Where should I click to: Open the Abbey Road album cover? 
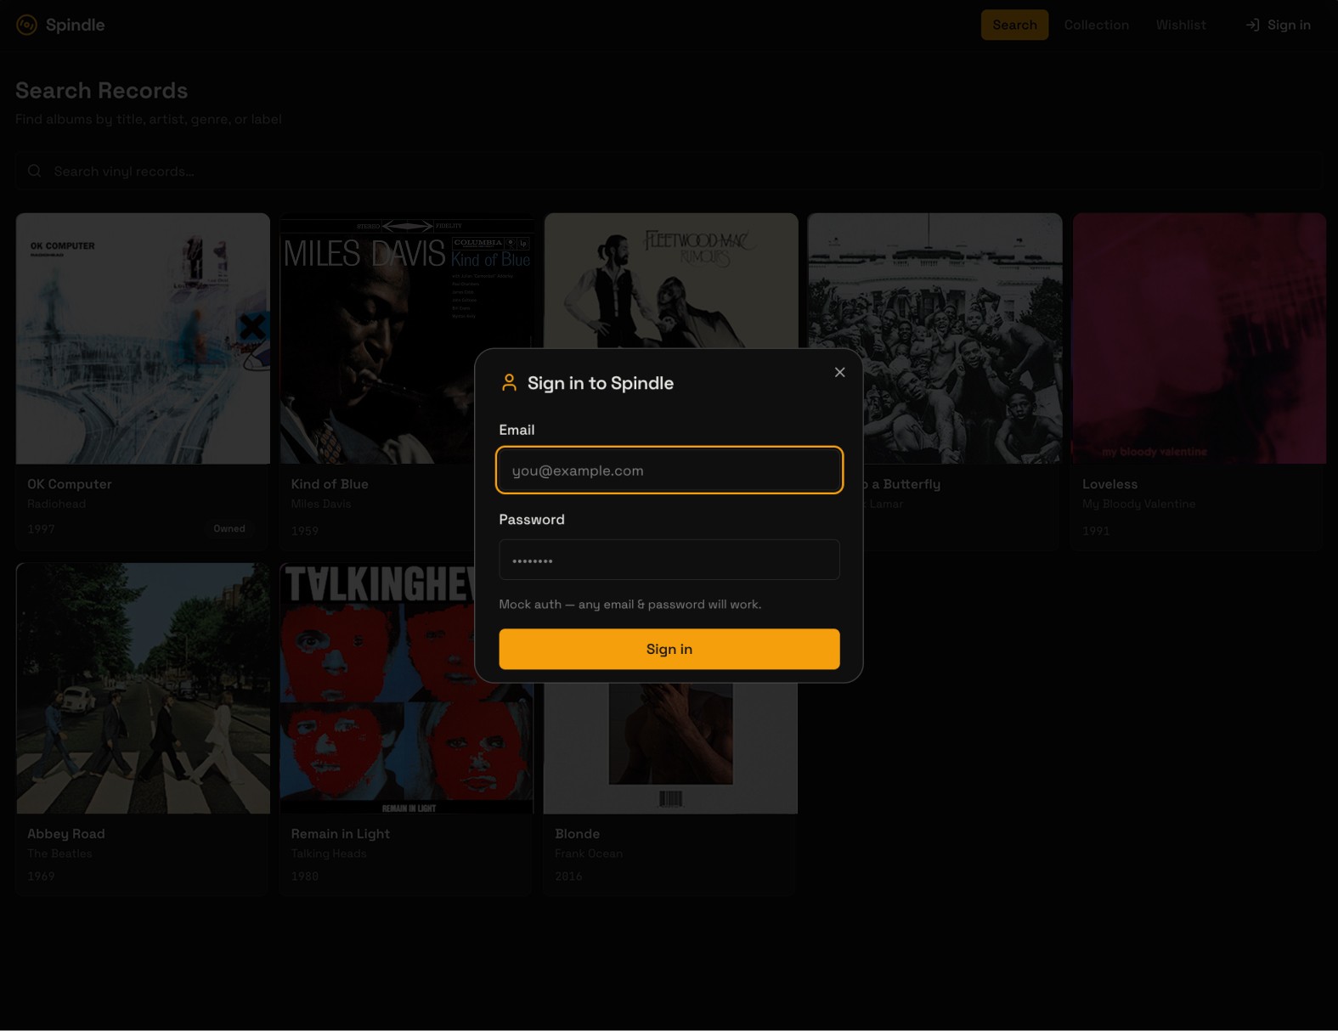click(x=143, y=688)
